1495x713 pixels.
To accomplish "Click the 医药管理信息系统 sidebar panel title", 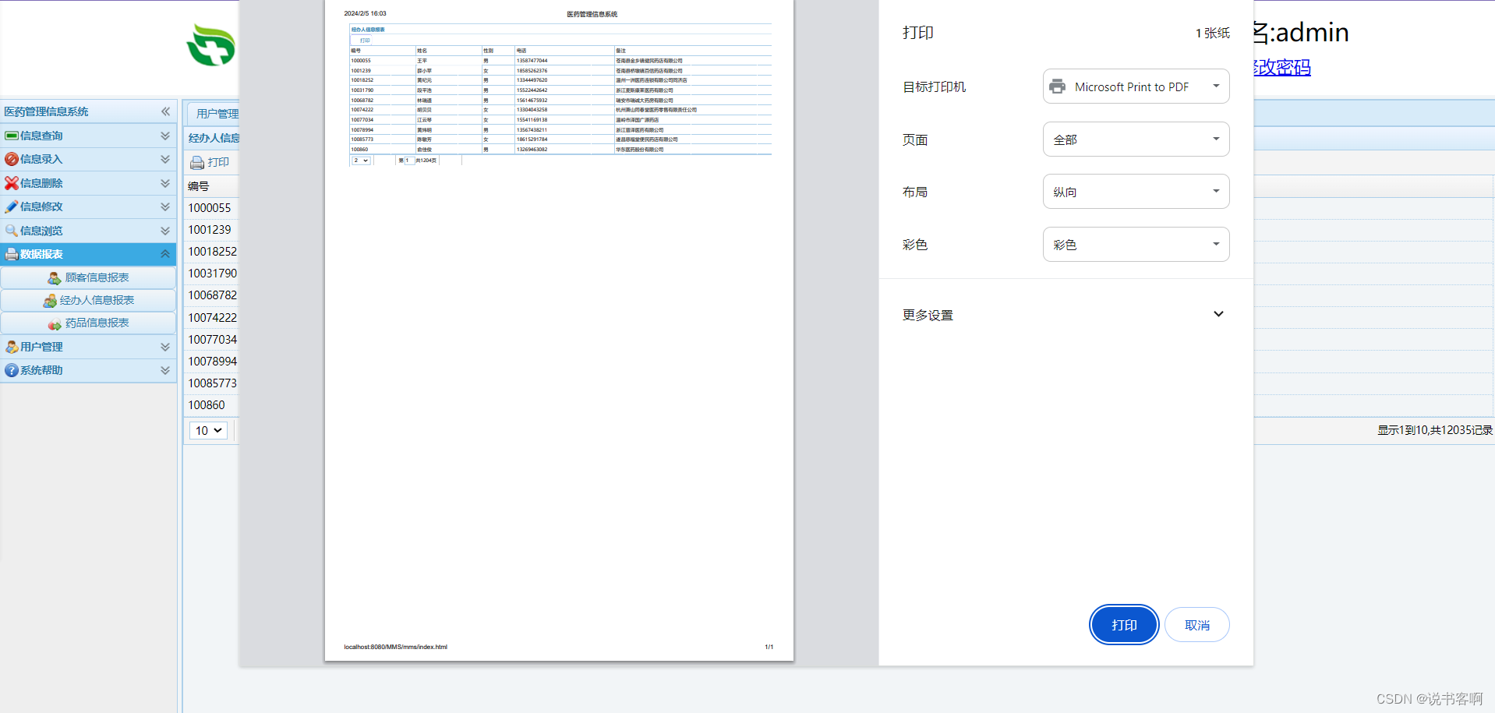I will tap(47, 111).
